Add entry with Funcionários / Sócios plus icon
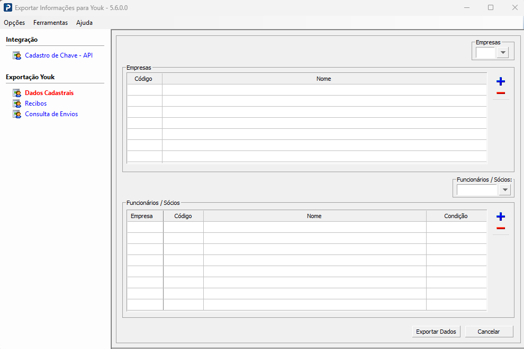The image size is (524, 349). [x=501, y=216]
